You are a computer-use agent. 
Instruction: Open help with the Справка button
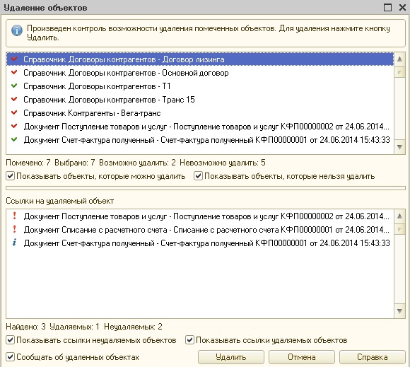(x=373, y=357)
